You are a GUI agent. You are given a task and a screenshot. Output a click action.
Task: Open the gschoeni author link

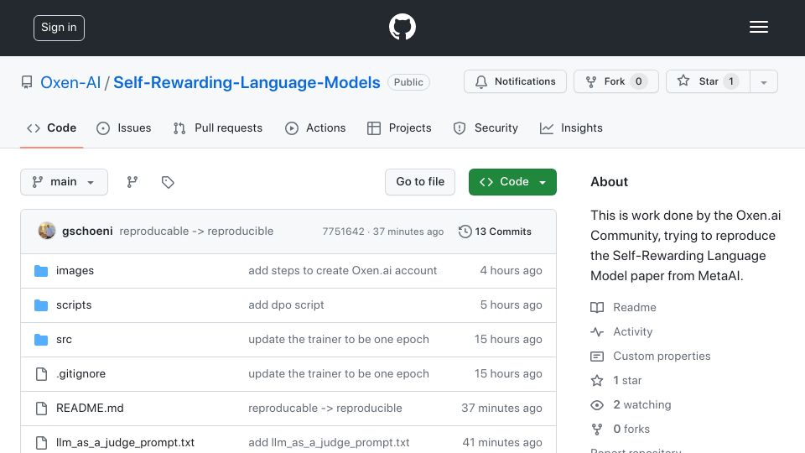point(87,232)
